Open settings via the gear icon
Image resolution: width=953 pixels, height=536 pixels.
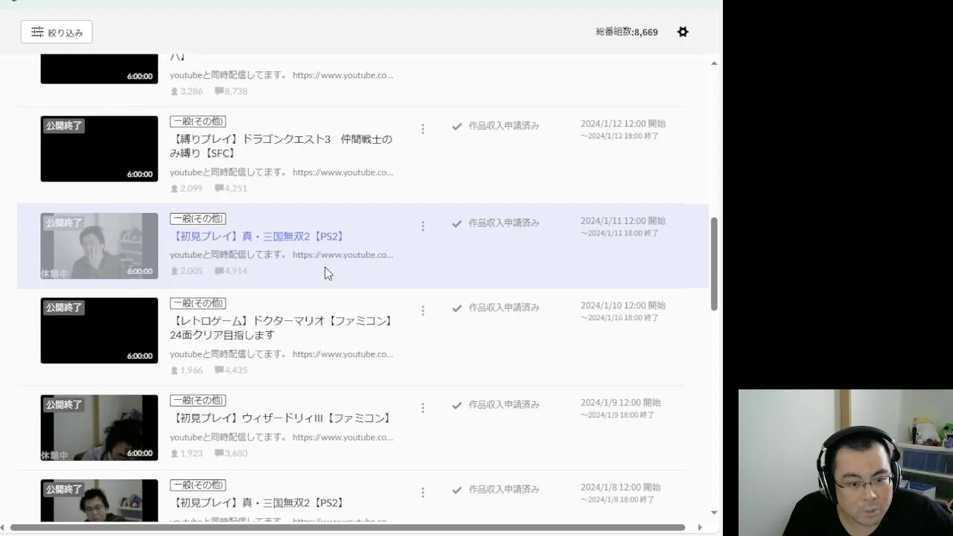click(x=683, y=32)
